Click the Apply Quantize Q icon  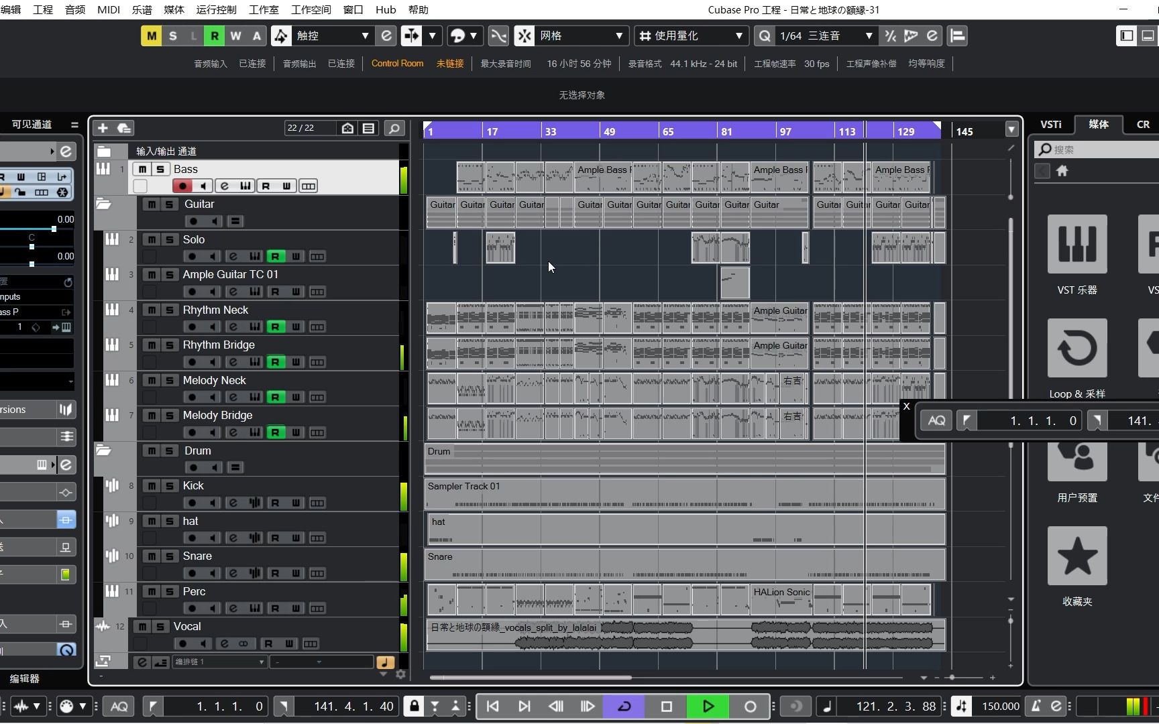click(765, 36)
